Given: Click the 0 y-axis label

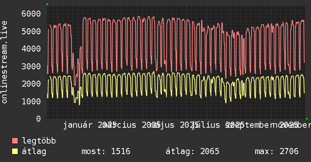Looking at the screenshot, I should coord(38,119).
